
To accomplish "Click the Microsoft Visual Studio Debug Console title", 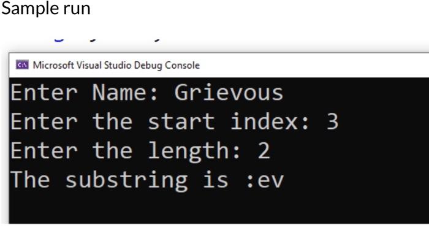I will tap(116, 66).
